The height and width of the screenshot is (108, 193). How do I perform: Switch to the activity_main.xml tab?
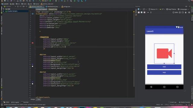click(x=36, y=7)
